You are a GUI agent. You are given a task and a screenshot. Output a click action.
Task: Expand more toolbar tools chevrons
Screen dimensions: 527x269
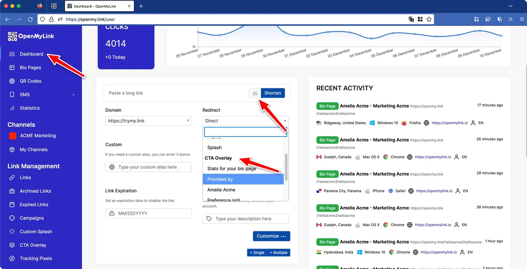pos(510,19)
